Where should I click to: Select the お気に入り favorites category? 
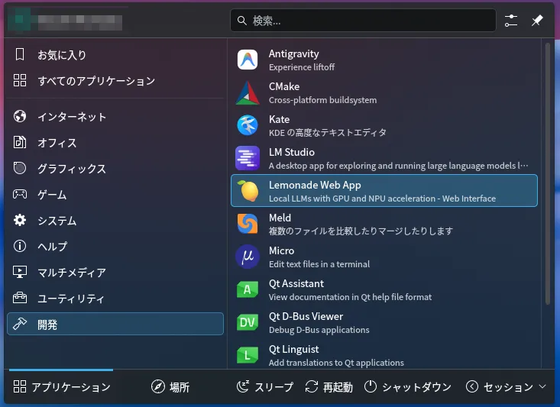pyautogui.click(x=115, y=55)
